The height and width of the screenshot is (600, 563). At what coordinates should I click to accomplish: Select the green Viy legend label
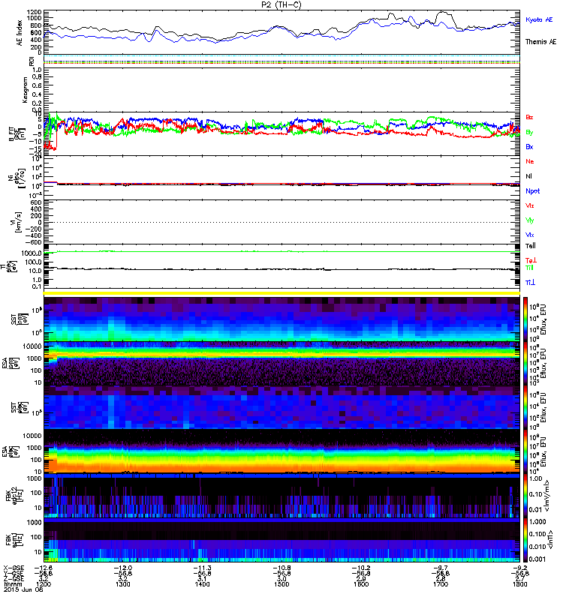tap(529, 220)
